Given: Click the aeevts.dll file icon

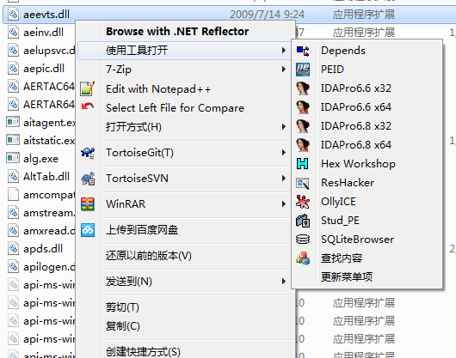Looking at the screenshot, I should [13, 15].
